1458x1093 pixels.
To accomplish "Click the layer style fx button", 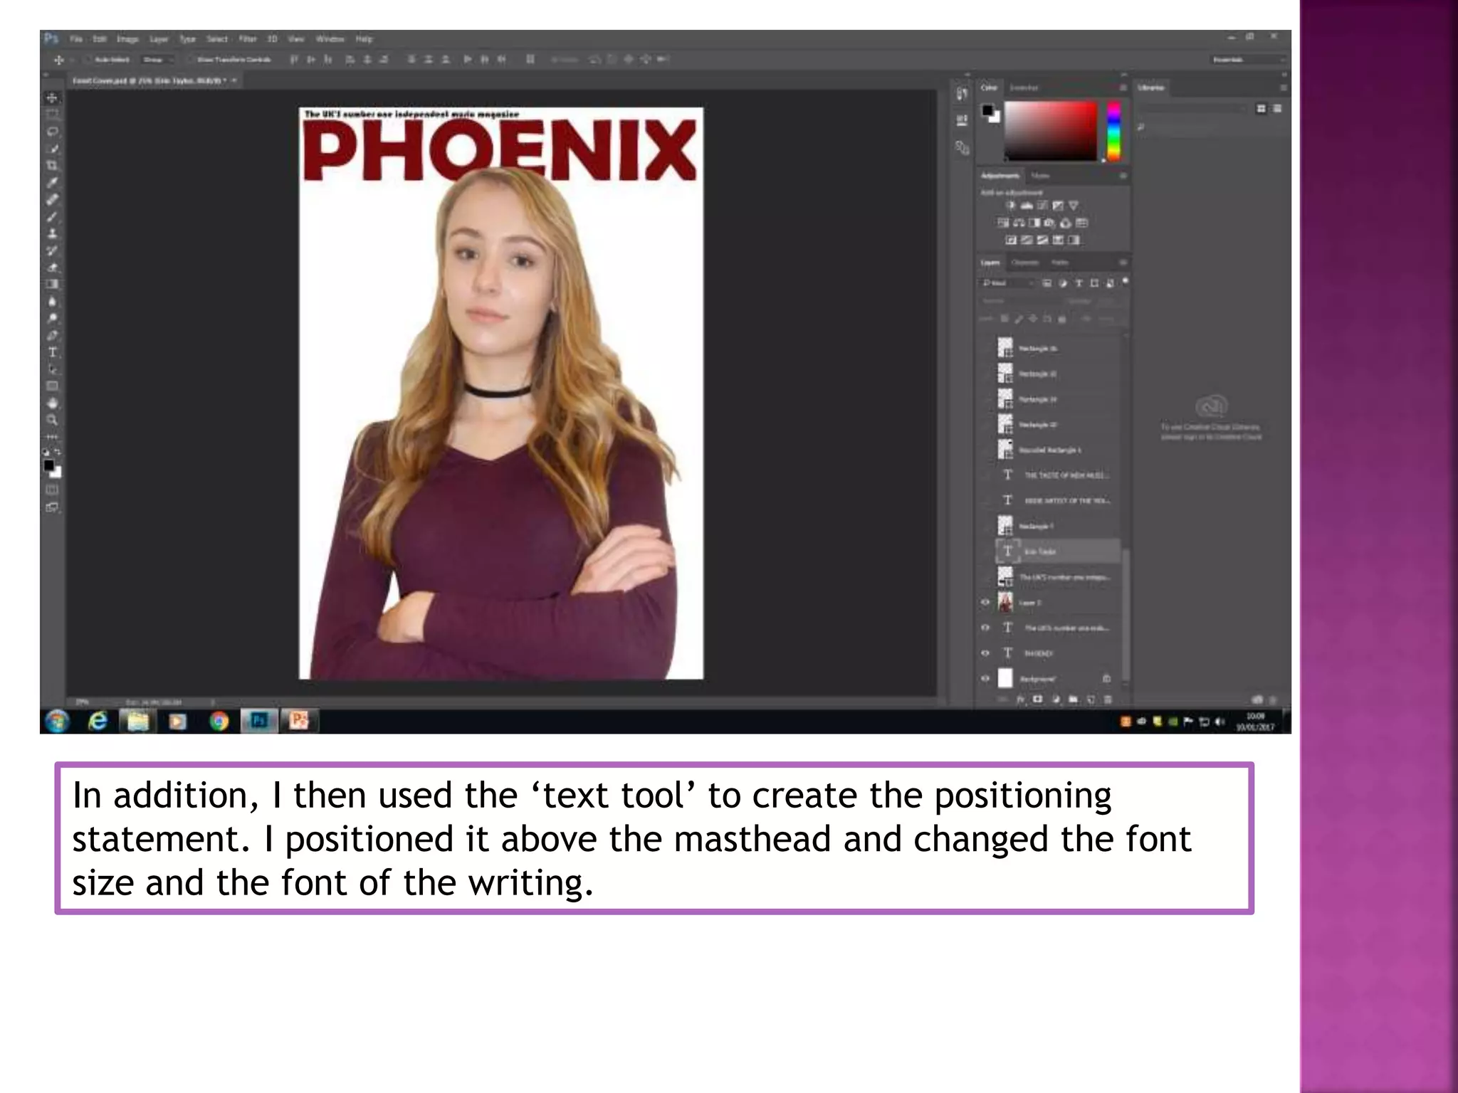I will (x=1019, y=699).
